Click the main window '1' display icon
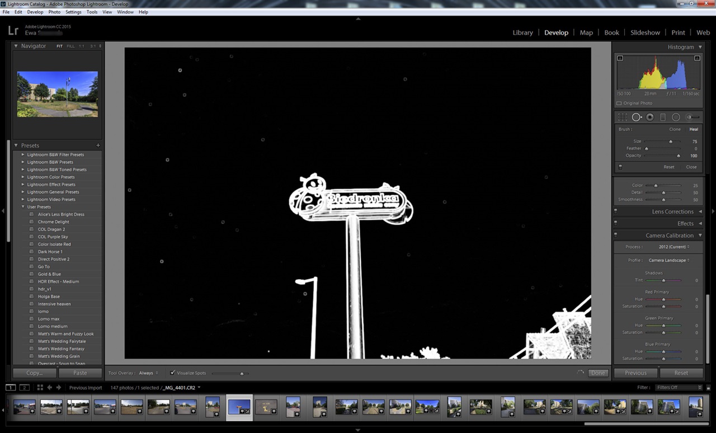The width and height of the screenshot is (716, 433). click(x=11, y=387)
